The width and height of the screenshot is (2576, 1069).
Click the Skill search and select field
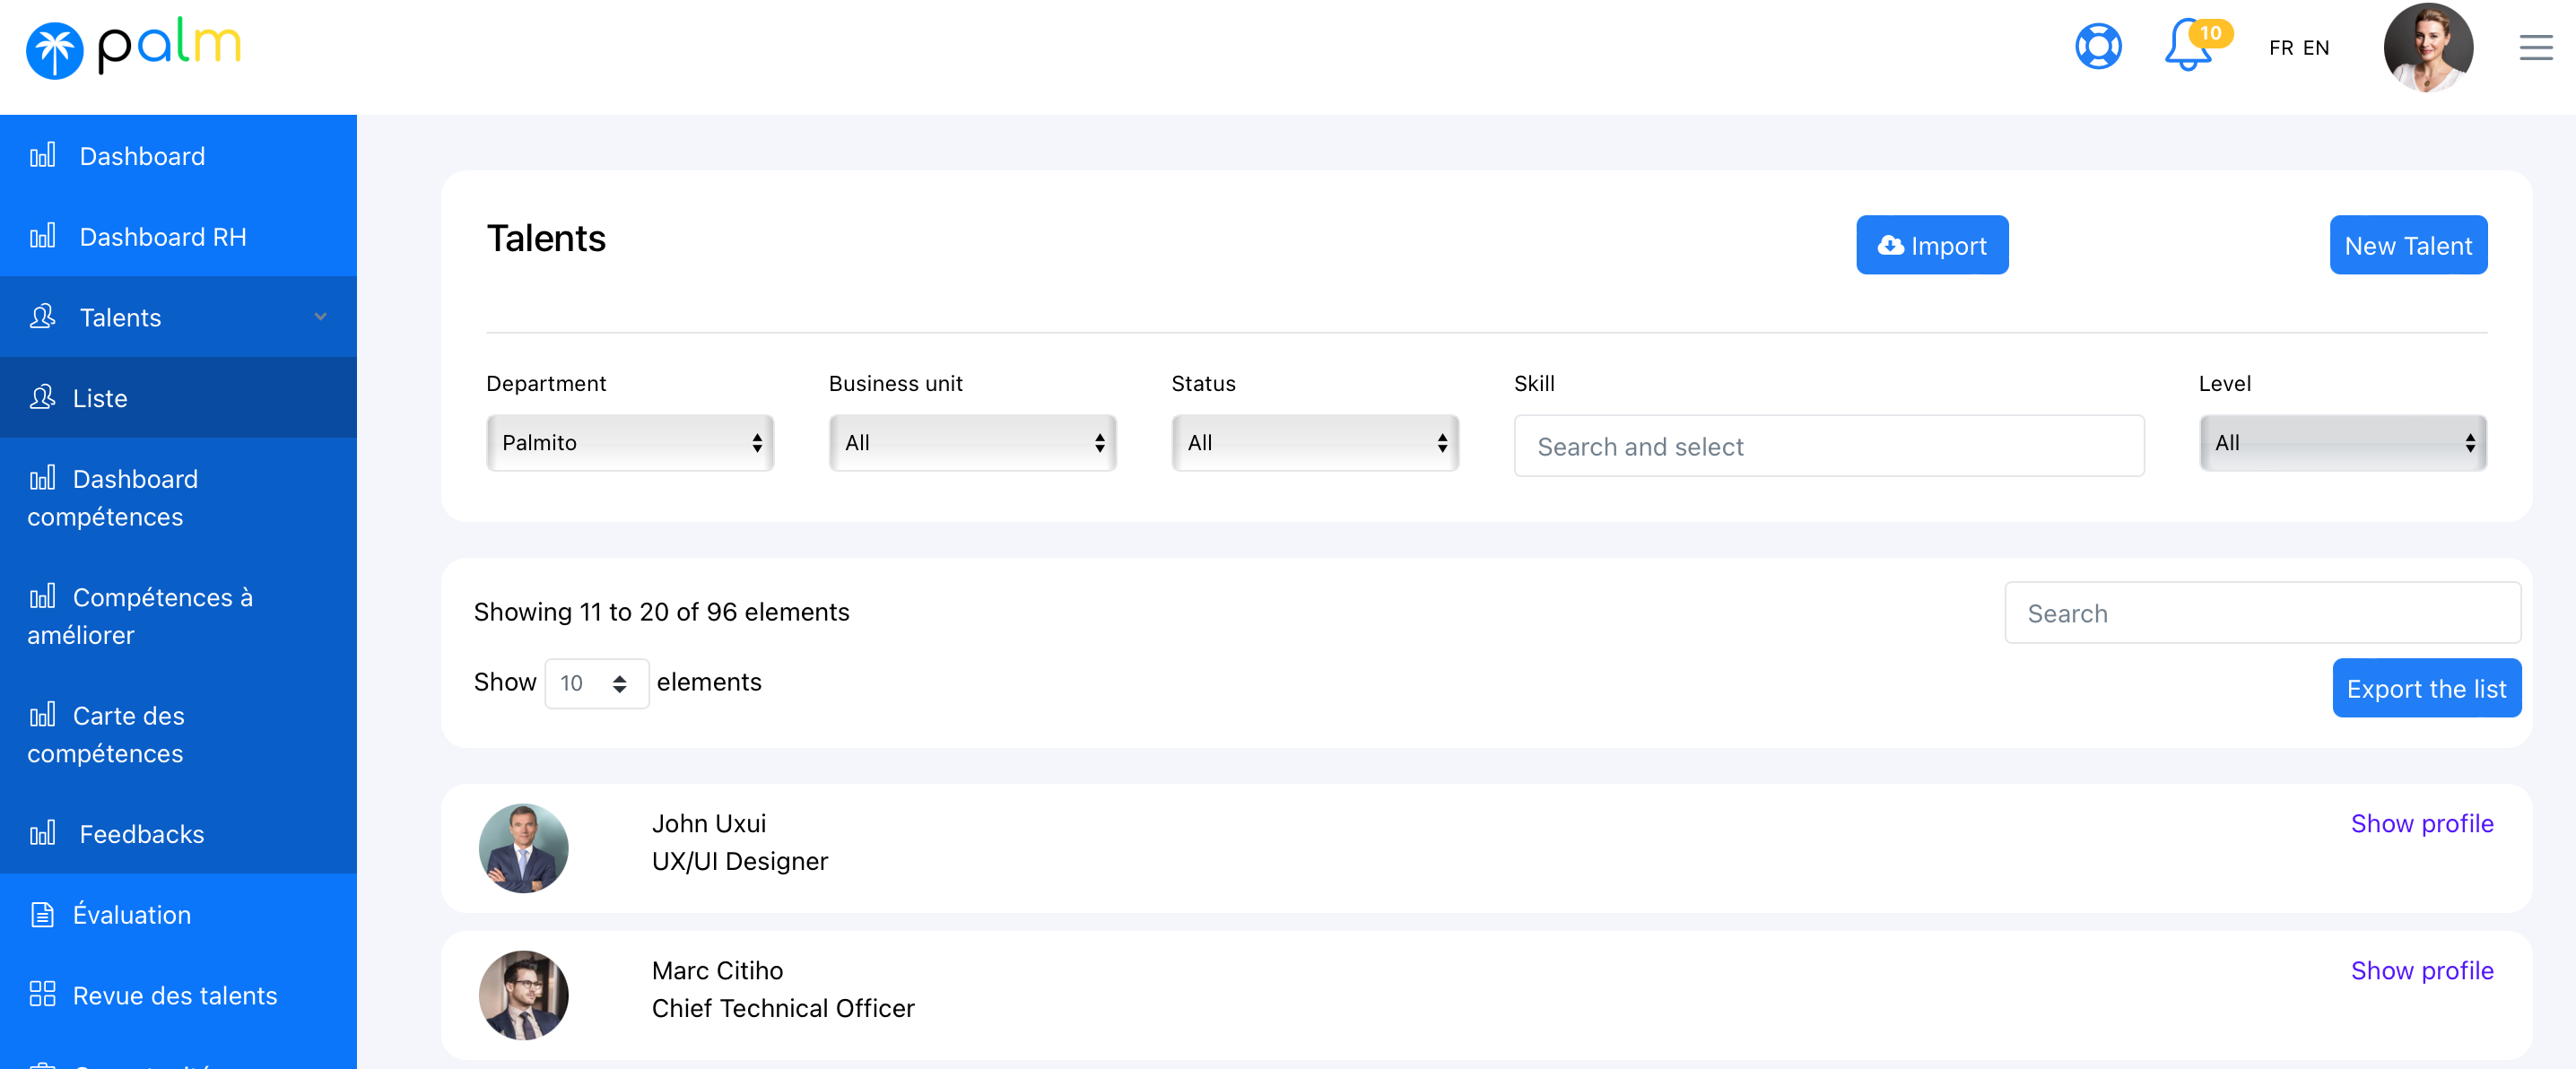pos(1828,446)
